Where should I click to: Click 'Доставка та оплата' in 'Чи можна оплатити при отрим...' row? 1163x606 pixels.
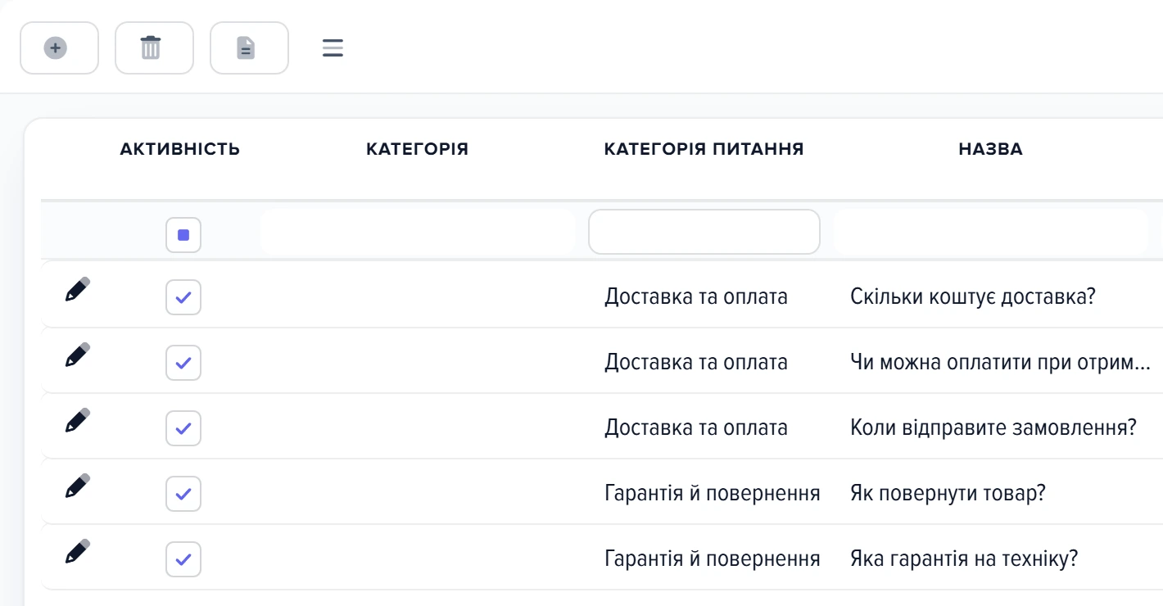696,362
